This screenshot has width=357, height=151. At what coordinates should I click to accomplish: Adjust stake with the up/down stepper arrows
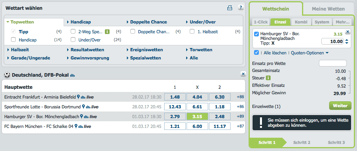click(347, 41)
